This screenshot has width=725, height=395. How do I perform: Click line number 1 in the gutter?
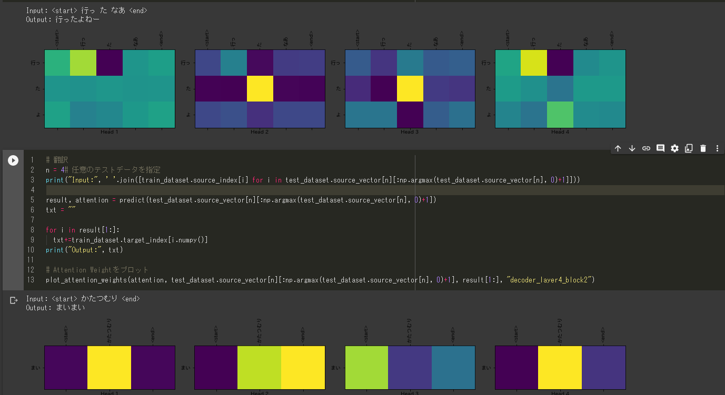pos(32,160)
